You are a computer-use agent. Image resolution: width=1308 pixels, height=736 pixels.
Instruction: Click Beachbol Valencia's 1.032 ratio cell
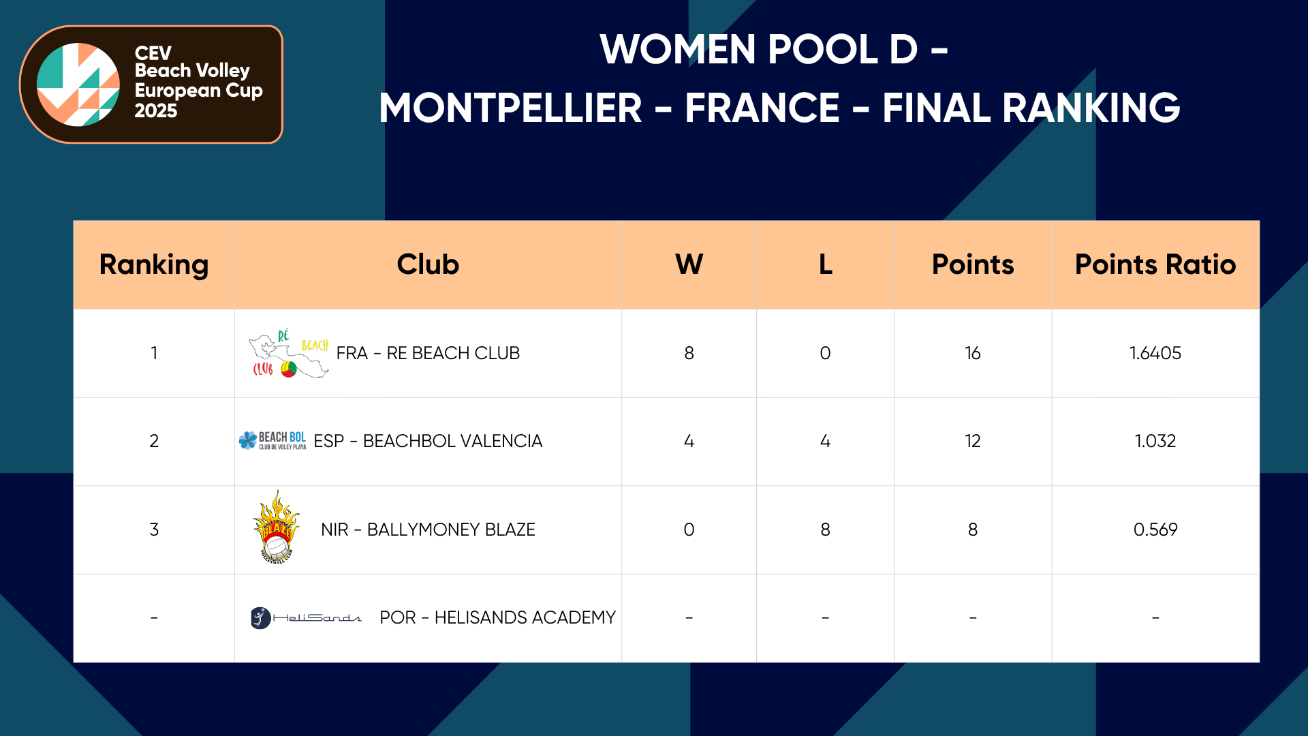click(x=1155, y=441)
